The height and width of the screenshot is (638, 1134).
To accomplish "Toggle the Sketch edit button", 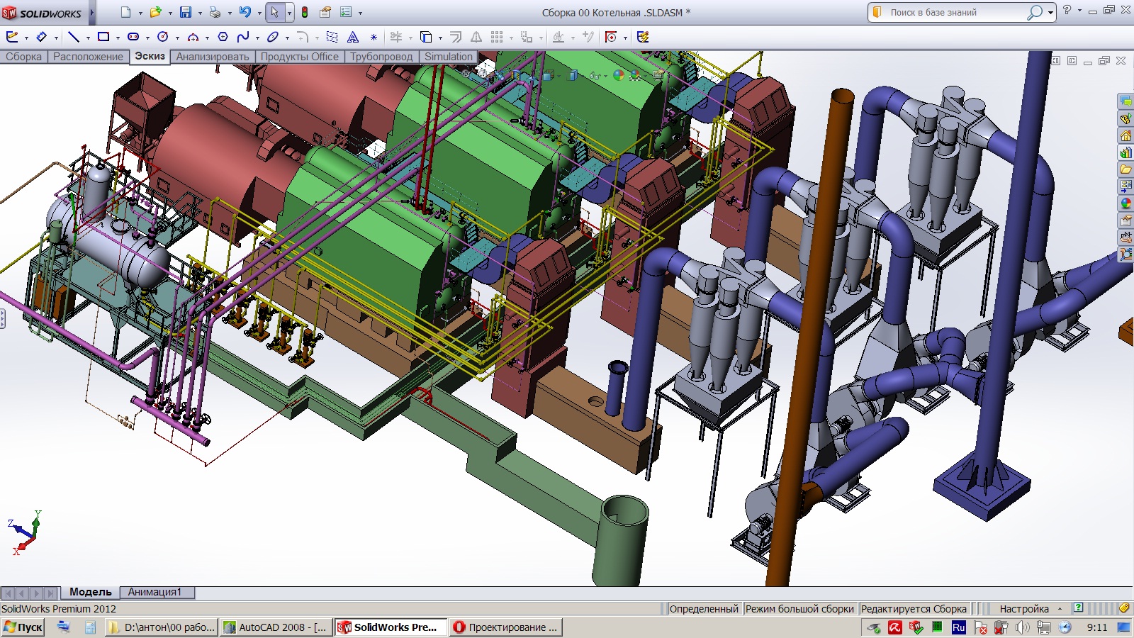I will (x=12, y=37).
